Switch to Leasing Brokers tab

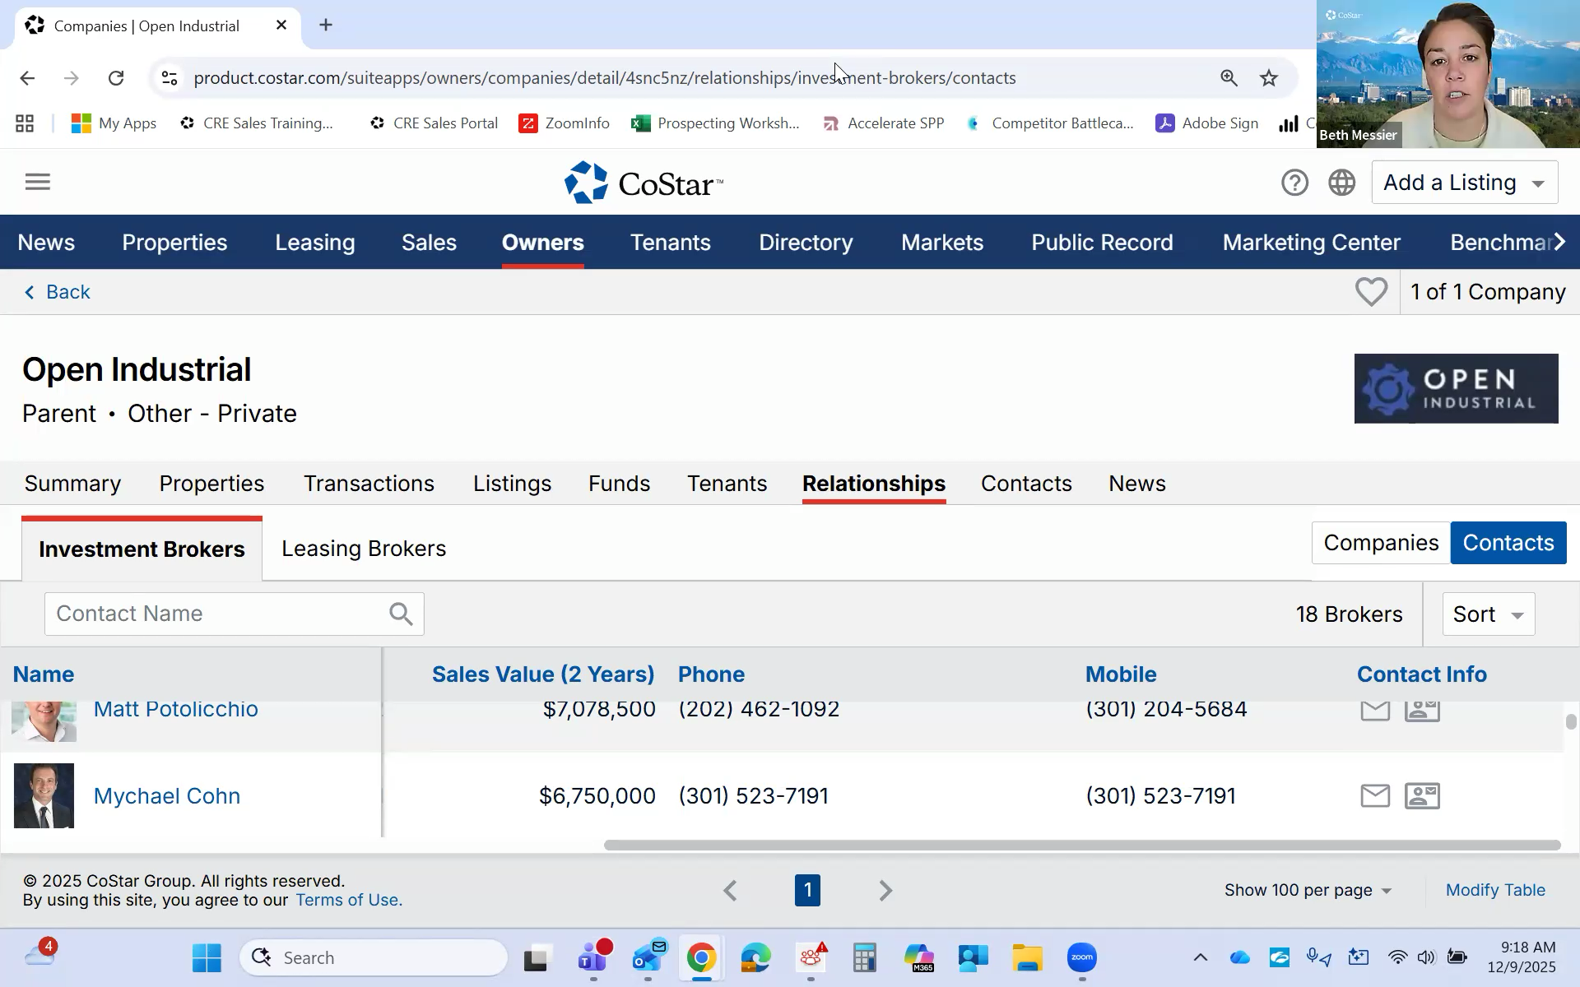(364, 549)
